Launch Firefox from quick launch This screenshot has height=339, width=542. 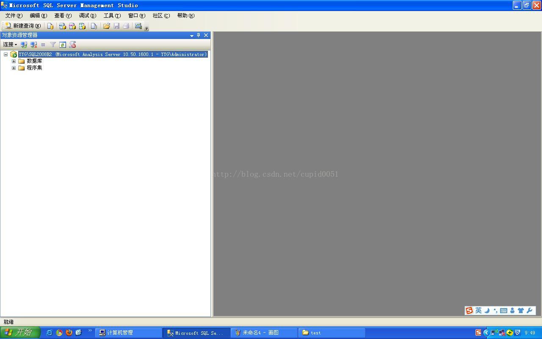(x=69, y=333)
